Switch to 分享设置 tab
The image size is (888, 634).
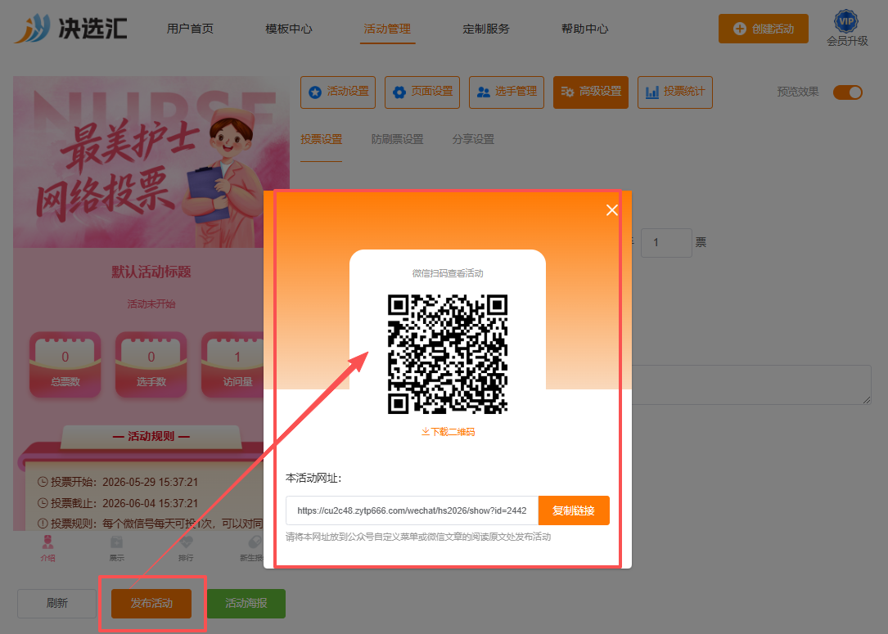(473, 139)
